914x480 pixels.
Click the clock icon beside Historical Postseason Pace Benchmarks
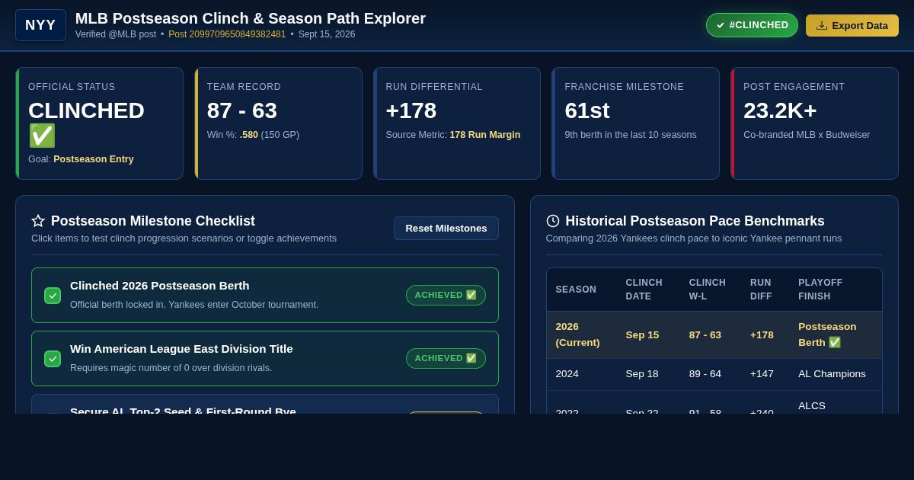tap(553, 221)
